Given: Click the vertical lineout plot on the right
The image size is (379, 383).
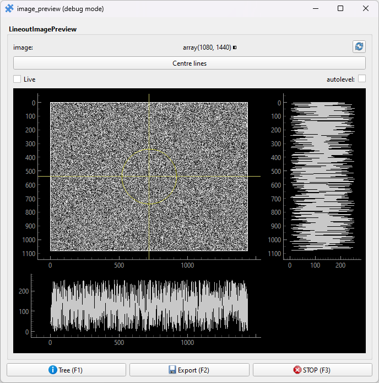Looking at the screenshot, I should [x=322, y=177].
